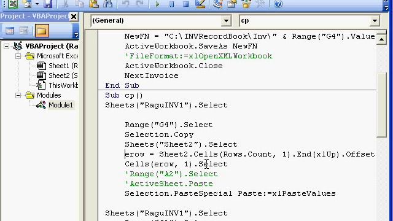Collapse the Modules folder node
This screenshot has height=221, width=393.
[18, 95]
